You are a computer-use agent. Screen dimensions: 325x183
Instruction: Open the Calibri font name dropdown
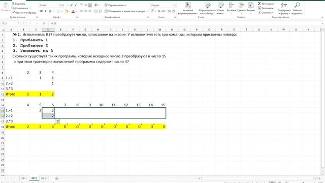click(59, 5)
